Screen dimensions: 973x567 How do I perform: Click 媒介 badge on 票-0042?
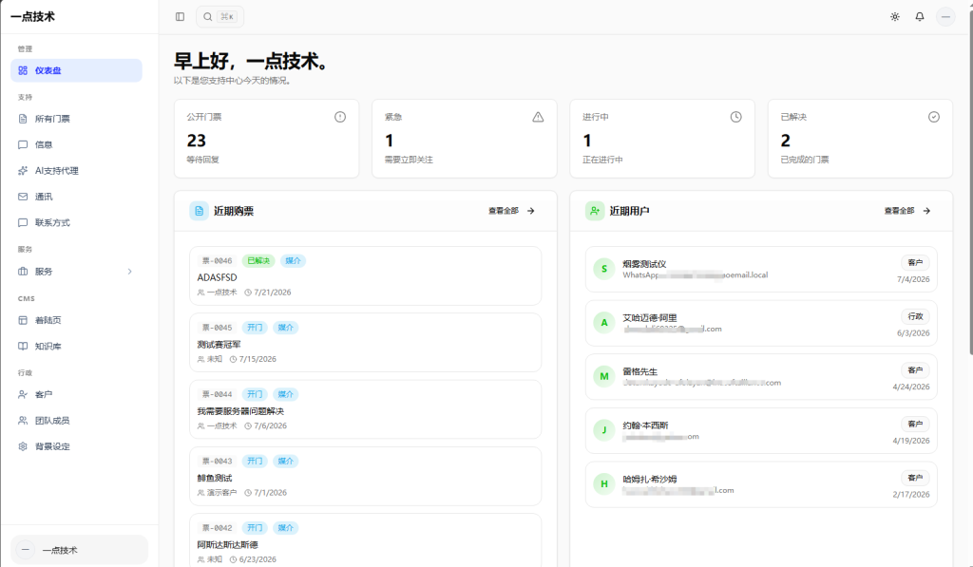pos(285,528)
